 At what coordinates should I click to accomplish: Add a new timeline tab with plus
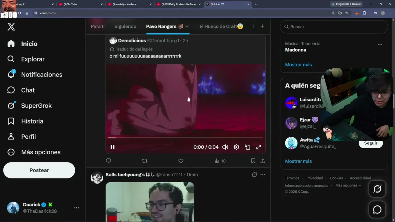click(262, 27)
